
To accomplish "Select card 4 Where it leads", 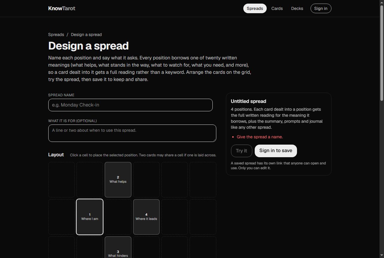I will point(146,217).
